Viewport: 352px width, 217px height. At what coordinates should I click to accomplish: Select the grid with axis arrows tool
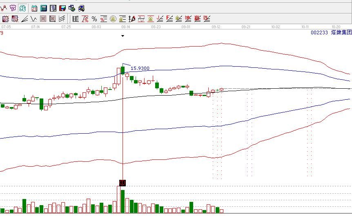point(53,19)
